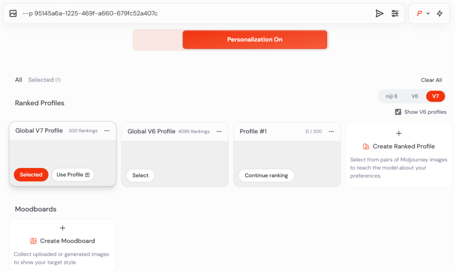The width and height of the screenshot is (455, 271).
Task: Click the plus icon above Create Moodboard
Action: pyautogui.click(x=63, y=228)
